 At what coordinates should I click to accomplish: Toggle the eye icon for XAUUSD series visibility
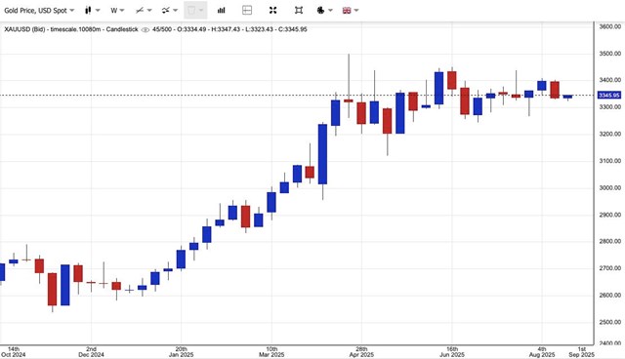(146, 30)
